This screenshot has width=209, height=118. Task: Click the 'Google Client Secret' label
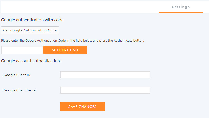20,90
